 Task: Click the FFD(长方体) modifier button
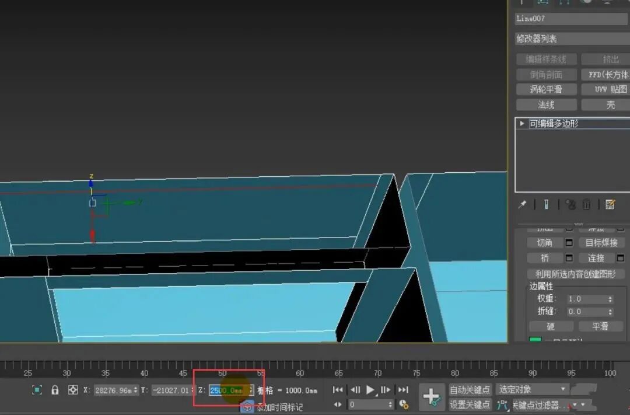click(606, 74)
